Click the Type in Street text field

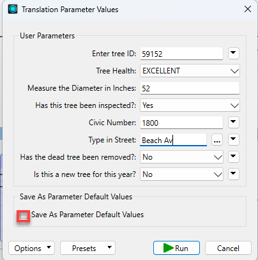point(173,140)
